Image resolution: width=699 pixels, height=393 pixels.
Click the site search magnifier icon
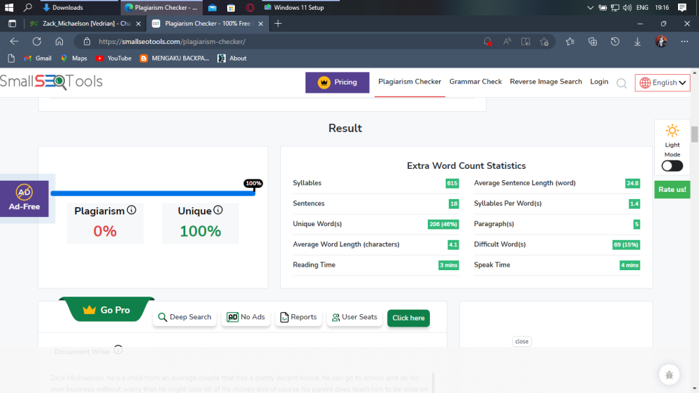621,83
